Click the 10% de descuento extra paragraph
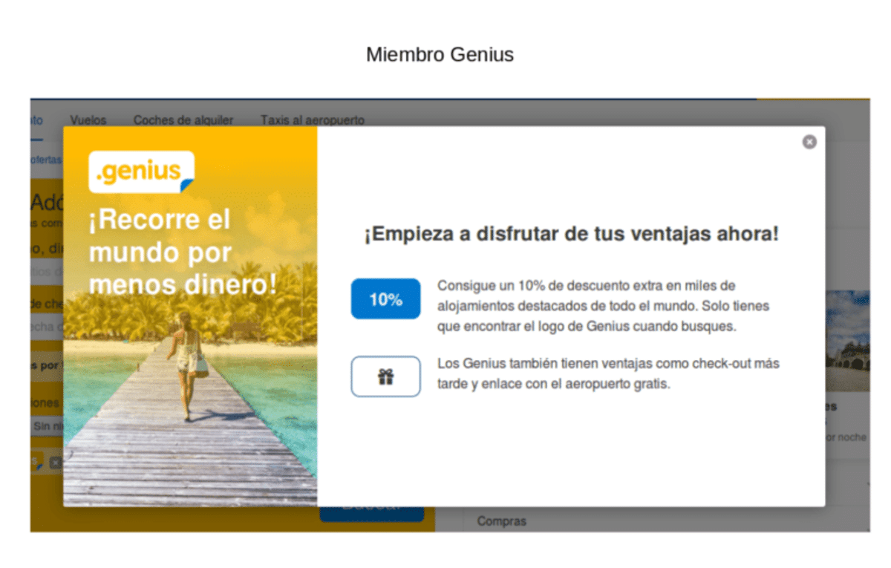This screenshot has height=568, width=891. [x=603, y=305]
